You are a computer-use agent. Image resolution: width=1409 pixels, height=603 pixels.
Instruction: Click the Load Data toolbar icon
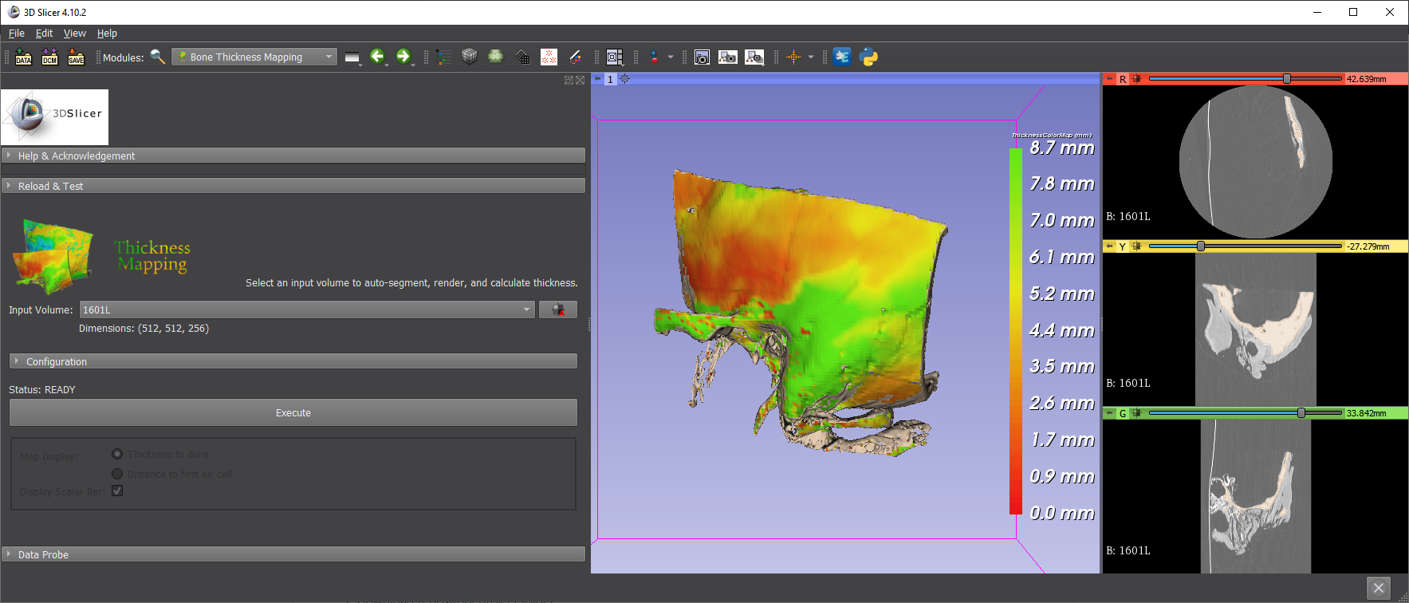(x=23, y=57)
